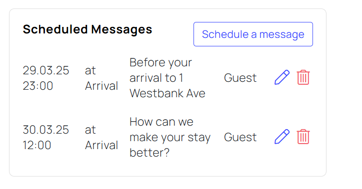Screen dimensions: 362x189
Task: Click the Schedule a message button
Action: (x=253, y=34)
